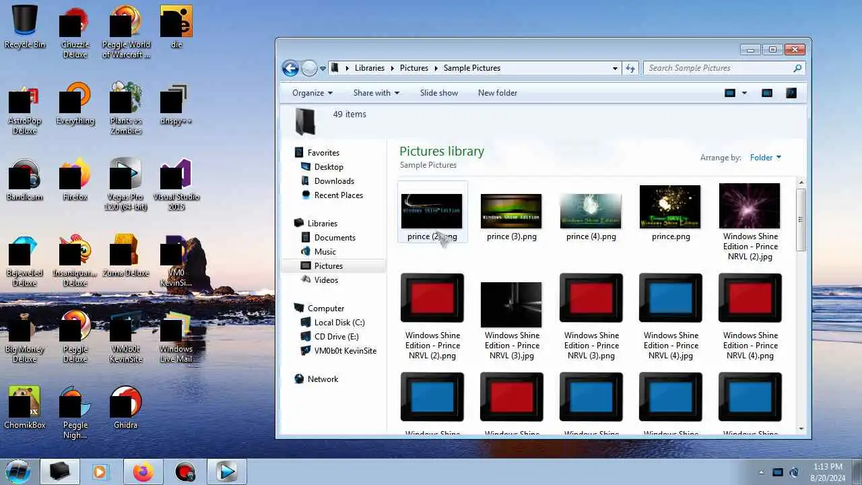Select the Ghidra desktop icon

[x=126, y=408]
